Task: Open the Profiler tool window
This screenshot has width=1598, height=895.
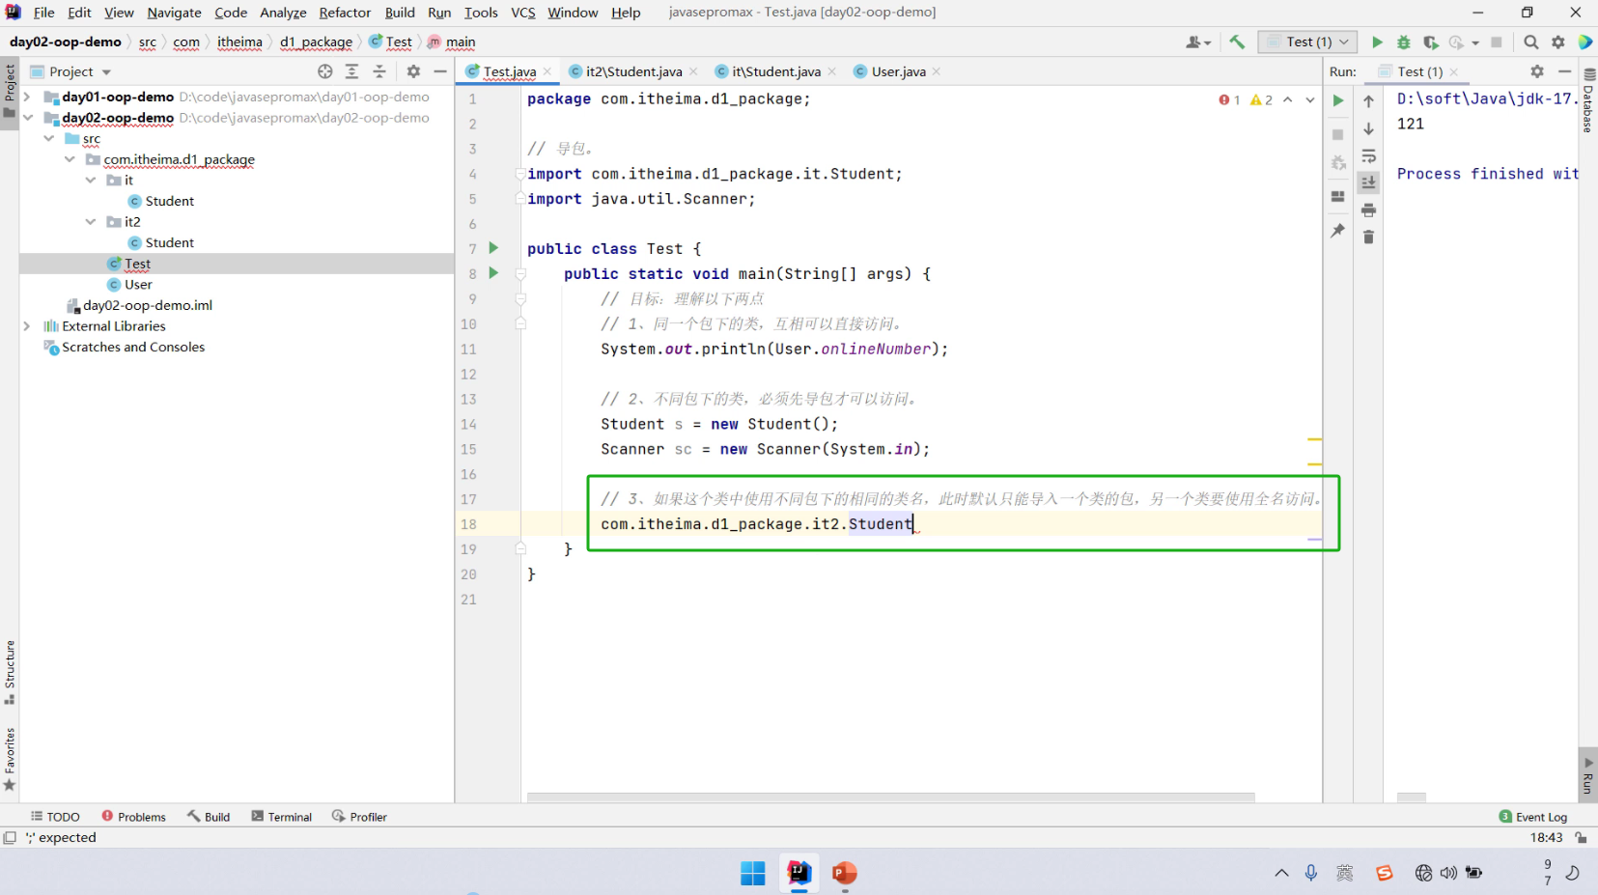Action: pos(359,817)
